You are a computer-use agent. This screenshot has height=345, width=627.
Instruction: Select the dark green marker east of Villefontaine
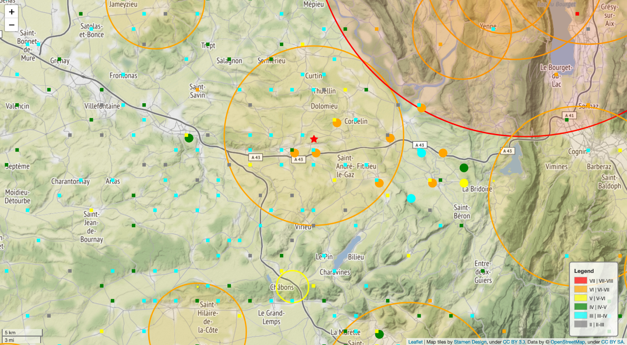click(x=189, y=138)
